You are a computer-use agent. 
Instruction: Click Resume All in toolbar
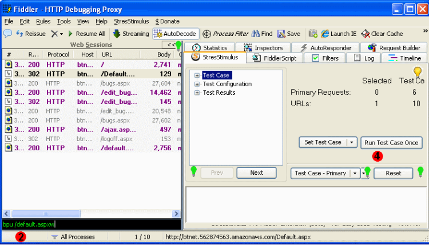point(86,34)
